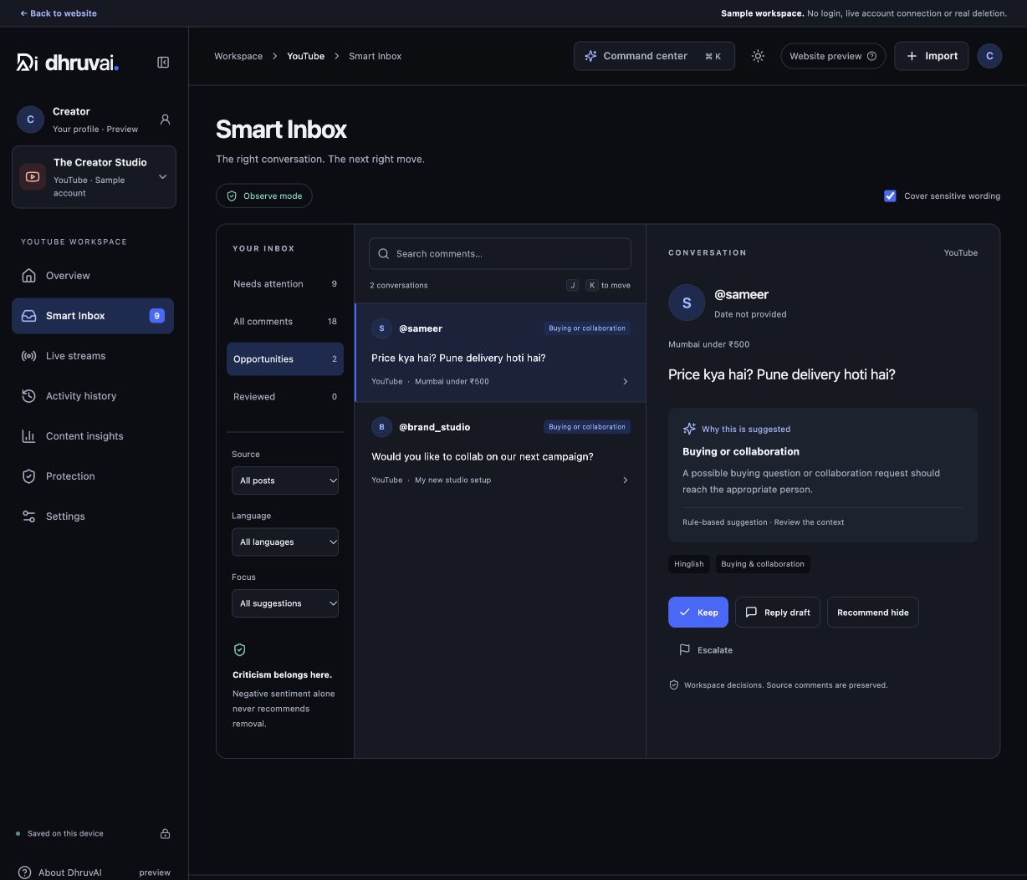Open the profile person icon beside Creator
This screenshot has width=1027, height=880.
(165, 120)
